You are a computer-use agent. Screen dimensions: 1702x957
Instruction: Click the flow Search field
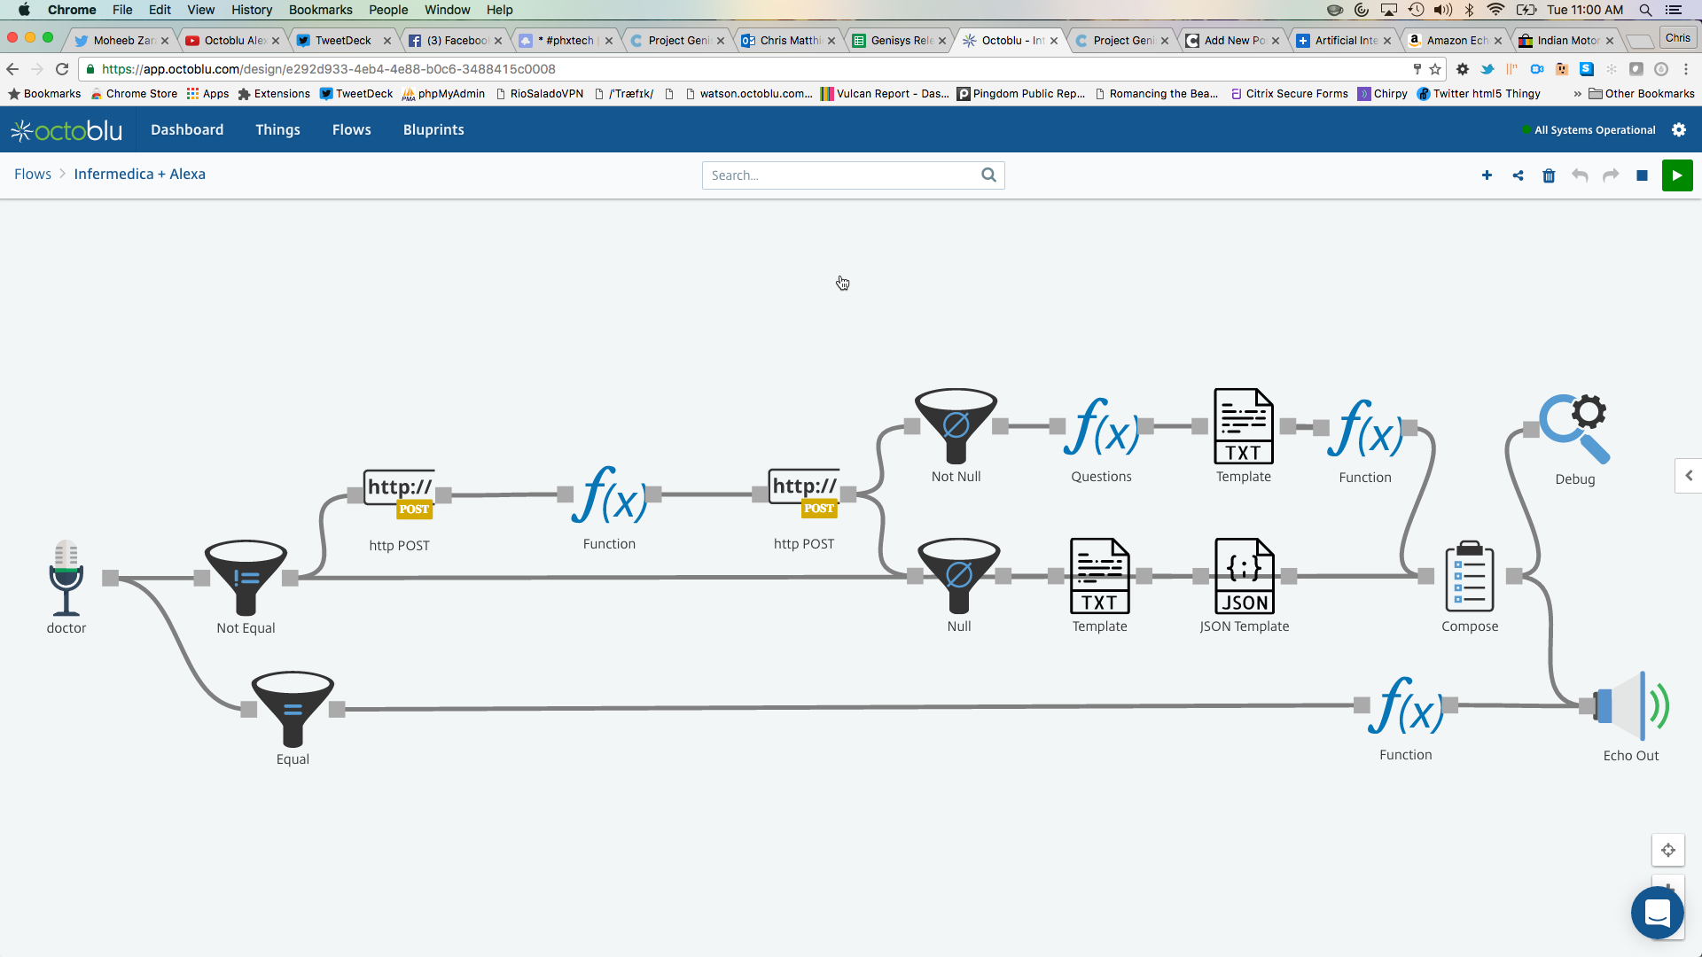click(x=842, y=175)
